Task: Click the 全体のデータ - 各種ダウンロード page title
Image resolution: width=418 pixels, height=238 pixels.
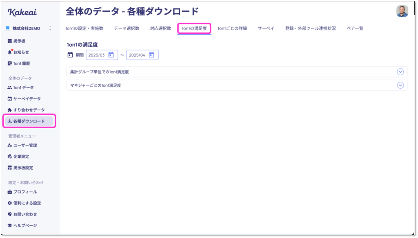Action: pyautogui.click(x=132, y=11)
